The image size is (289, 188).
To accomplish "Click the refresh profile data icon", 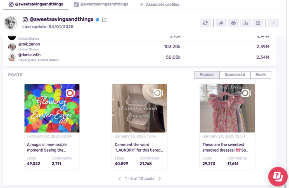I will tap(205, 23).
